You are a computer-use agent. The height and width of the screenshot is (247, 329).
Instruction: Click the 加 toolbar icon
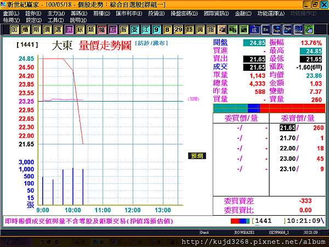pyautogui.click(x=14, y=30)
